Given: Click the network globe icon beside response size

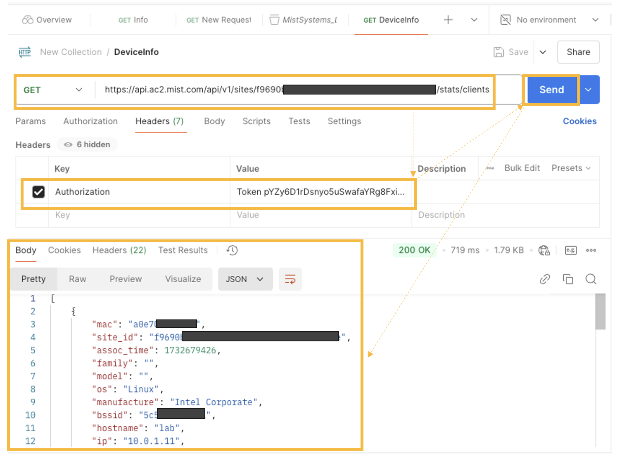Looking at the screenshot, I should [544, 250].
